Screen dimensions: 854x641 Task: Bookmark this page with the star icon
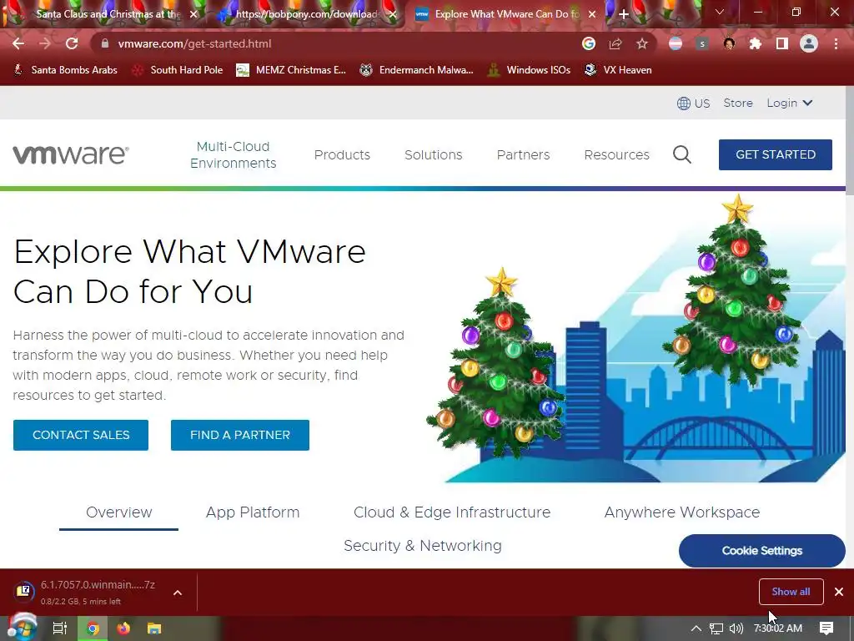pos(642,43)
